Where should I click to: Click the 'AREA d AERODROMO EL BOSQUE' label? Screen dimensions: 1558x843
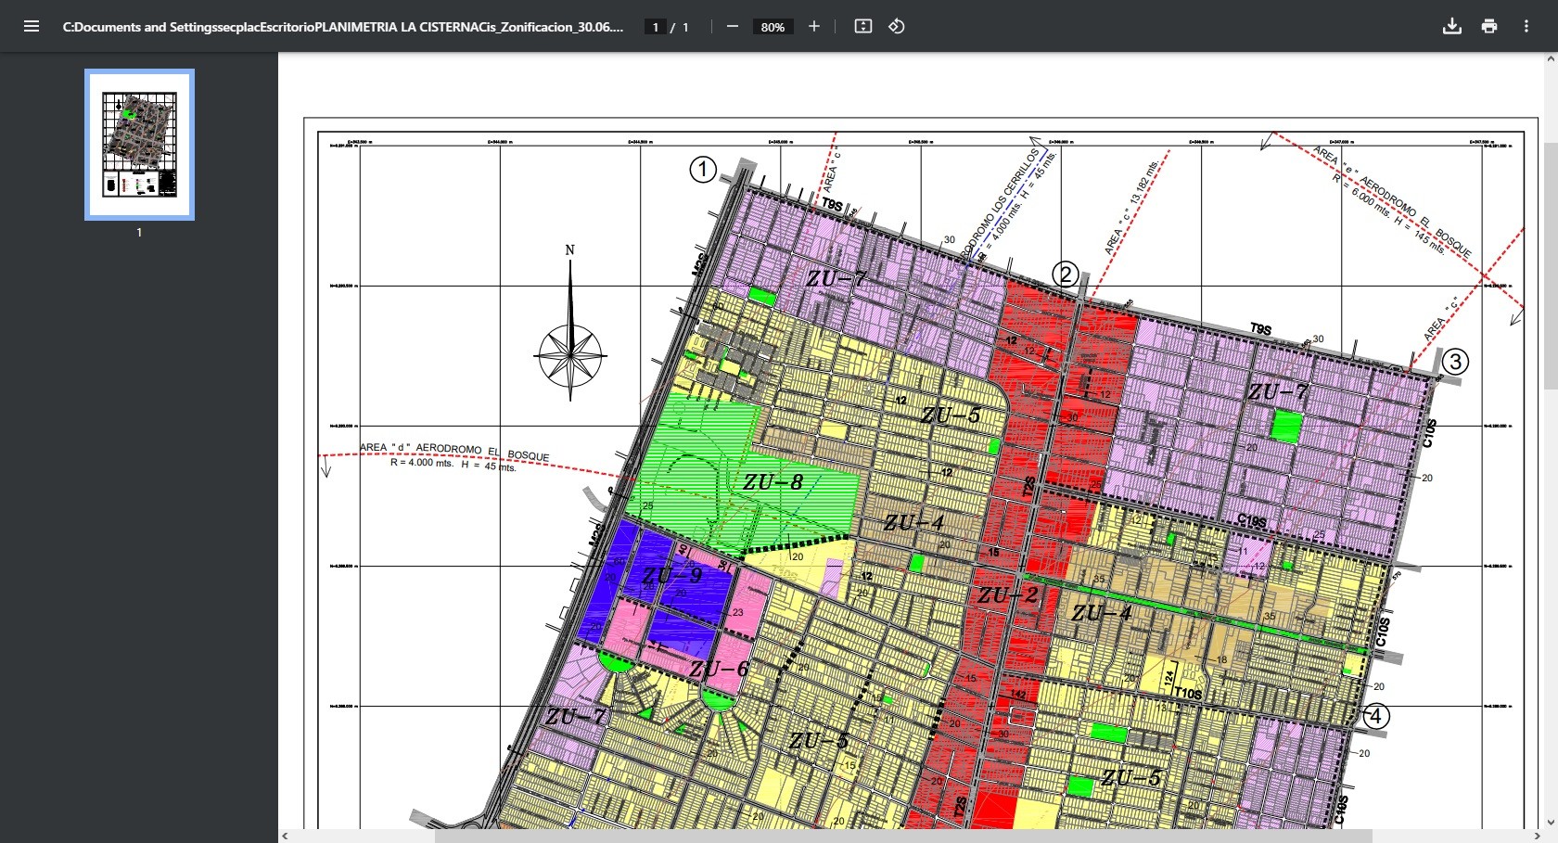coord(454,451)
